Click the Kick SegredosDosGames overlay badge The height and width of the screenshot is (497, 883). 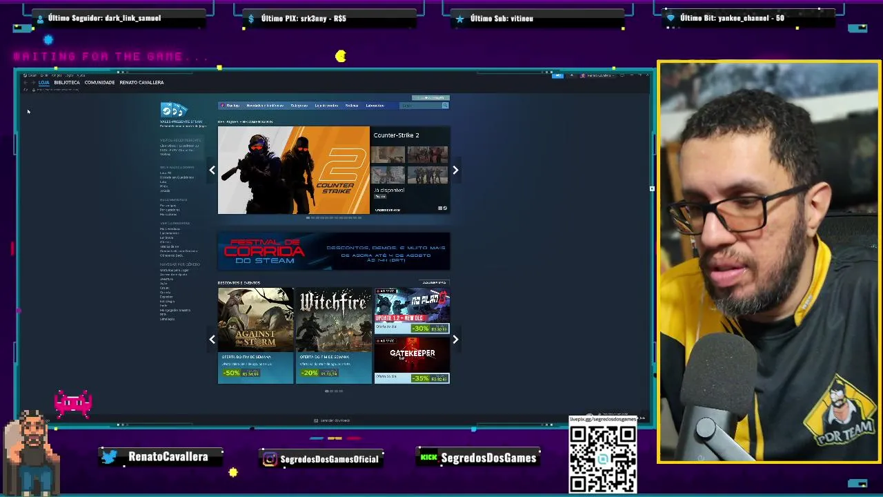pyautogui.click(x=479, y=457)
